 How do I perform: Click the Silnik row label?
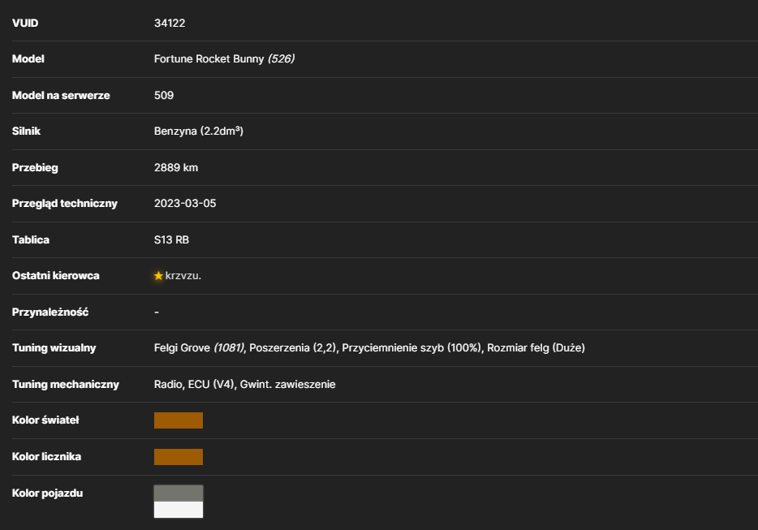tap(26, 131)
